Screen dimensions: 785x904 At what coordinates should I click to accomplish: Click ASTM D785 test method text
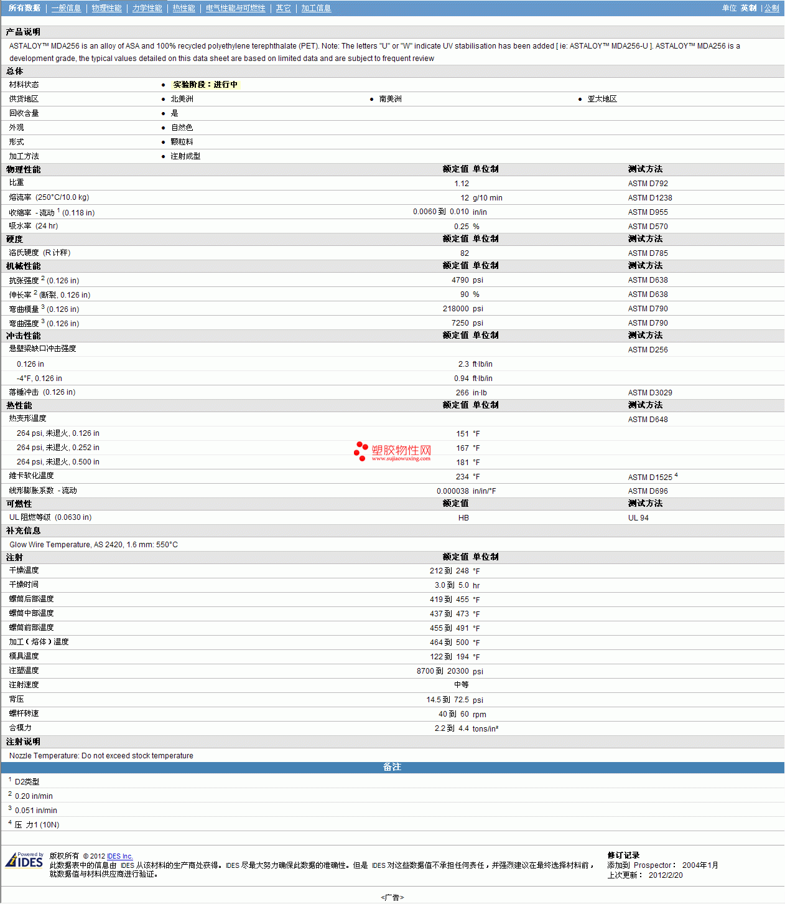(x=648, y=253)
